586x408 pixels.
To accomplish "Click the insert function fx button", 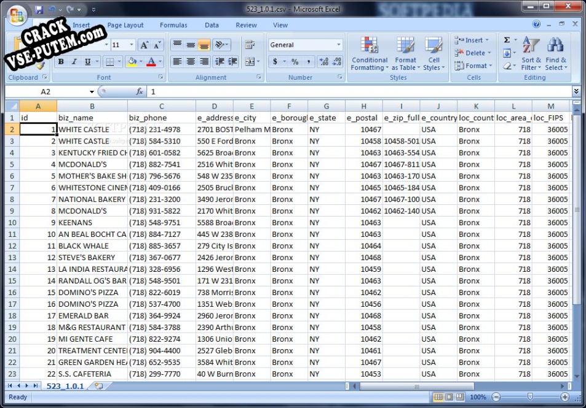I will pos(140,91).
